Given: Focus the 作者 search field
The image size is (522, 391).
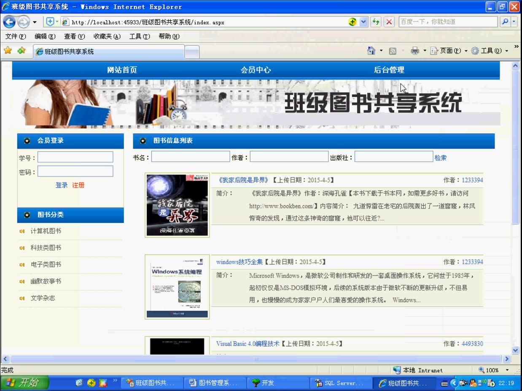Looking at the screenshot, I should coord(289,157).
